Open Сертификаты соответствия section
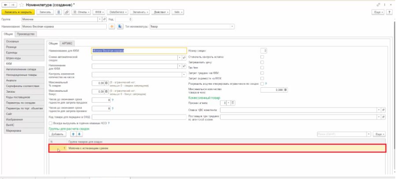The height and width of the screenshot is (179, 397). (x=24, y=86)
